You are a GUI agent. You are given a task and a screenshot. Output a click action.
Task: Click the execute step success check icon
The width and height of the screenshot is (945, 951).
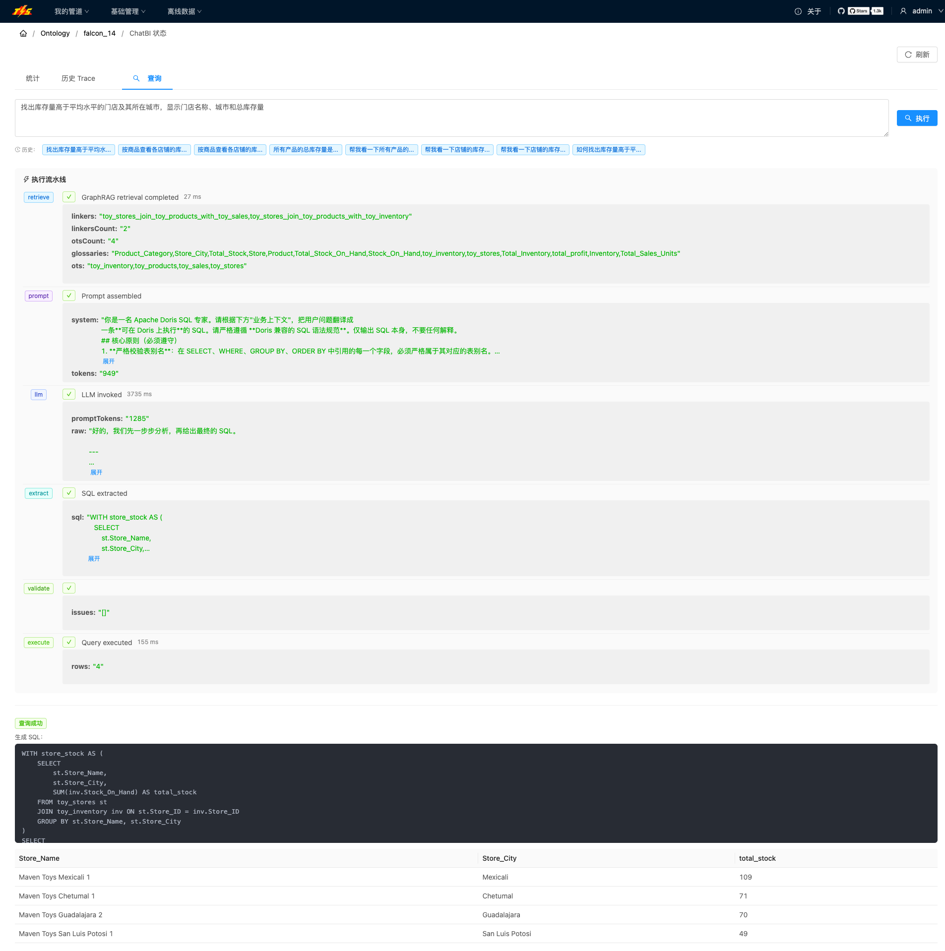pos(69,642)
